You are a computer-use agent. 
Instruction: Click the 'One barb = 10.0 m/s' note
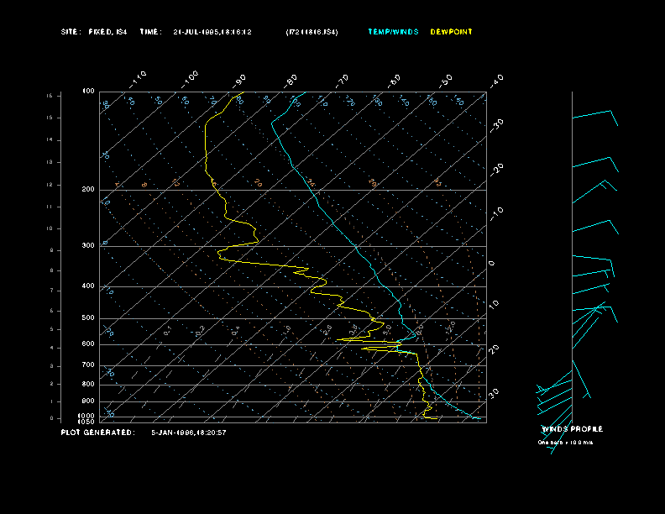tap(565, 442)
